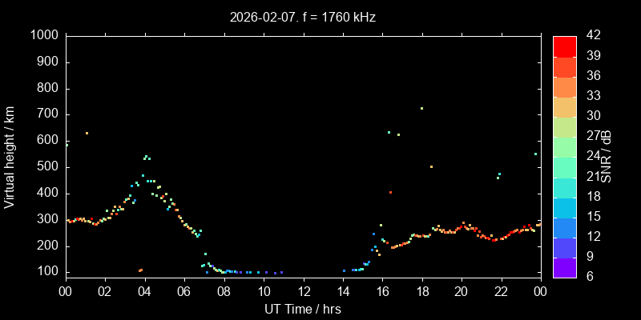Click the '20' tick on the time axis
Viewport: 641px width, 320px height.
(x=462, y=291)
